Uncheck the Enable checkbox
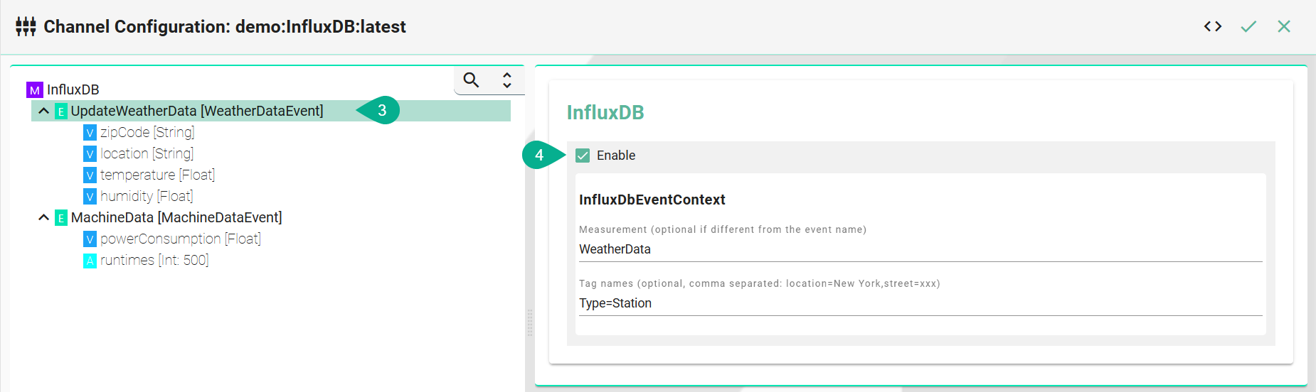 point(583,156)
